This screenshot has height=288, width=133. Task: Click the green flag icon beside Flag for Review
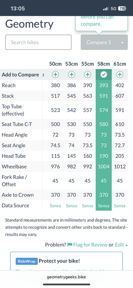click(70, 245)
